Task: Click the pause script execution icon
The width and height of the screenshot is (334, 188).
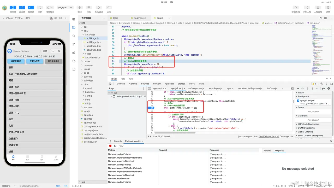Action: 298,89
